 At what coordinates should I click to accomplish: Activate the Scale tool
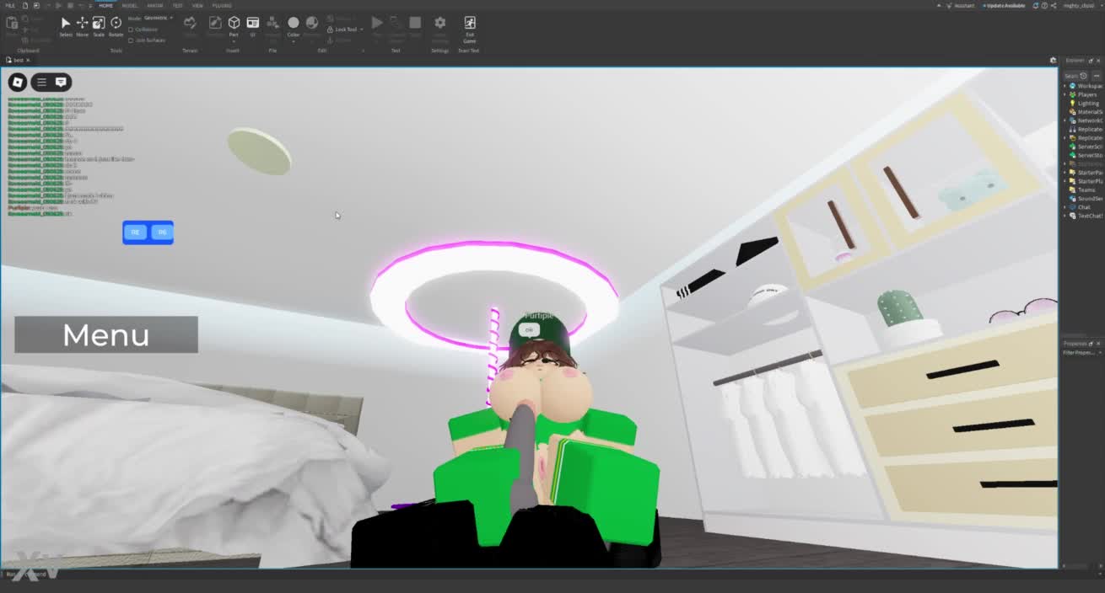(x=99, y=24)
